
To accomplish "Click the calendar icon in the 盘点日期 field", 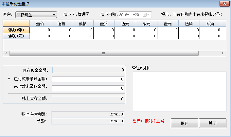I will tap(144, 15).
